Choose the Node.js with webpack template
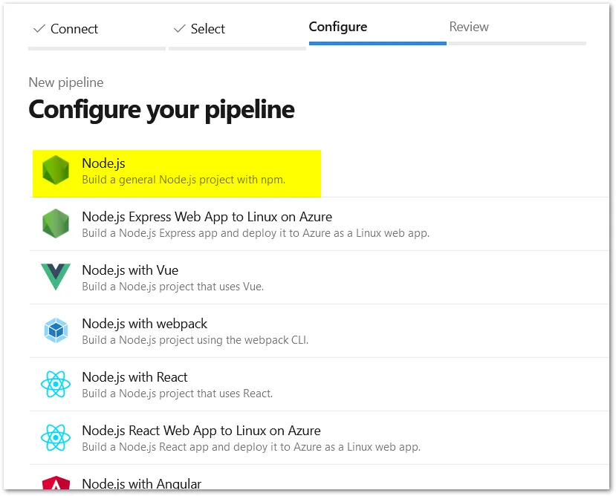This screenshot has height=496, width=616. [145, 324]
